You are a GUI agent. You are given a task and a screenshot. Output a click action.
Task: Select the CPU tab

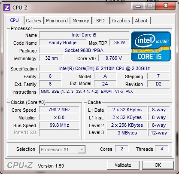coord(15,20)
